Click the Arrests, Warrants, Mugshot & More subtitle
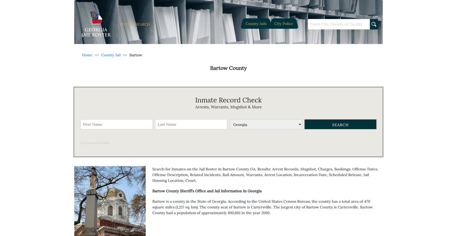Image resolution: width=457 pixels, height=236 pixels. [x=228, y=107]
